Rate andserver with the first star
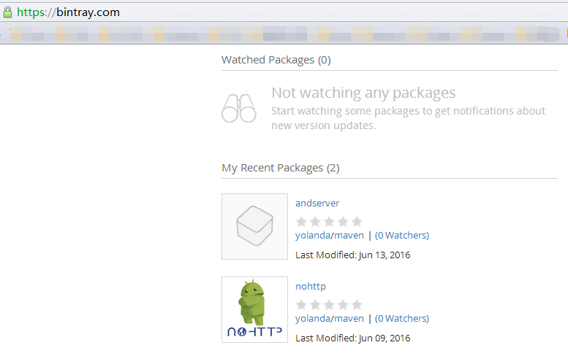 (300, 221)
